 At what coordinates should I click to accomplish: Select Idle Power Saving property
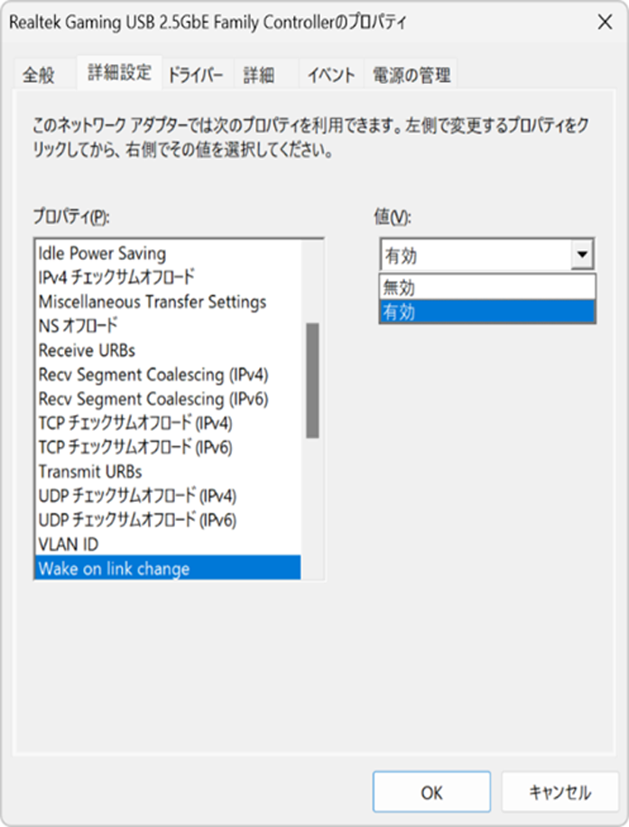[168, 253]
